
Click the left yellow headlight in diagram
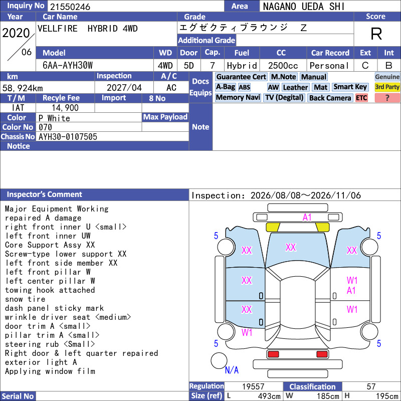[x=273, y=227]
